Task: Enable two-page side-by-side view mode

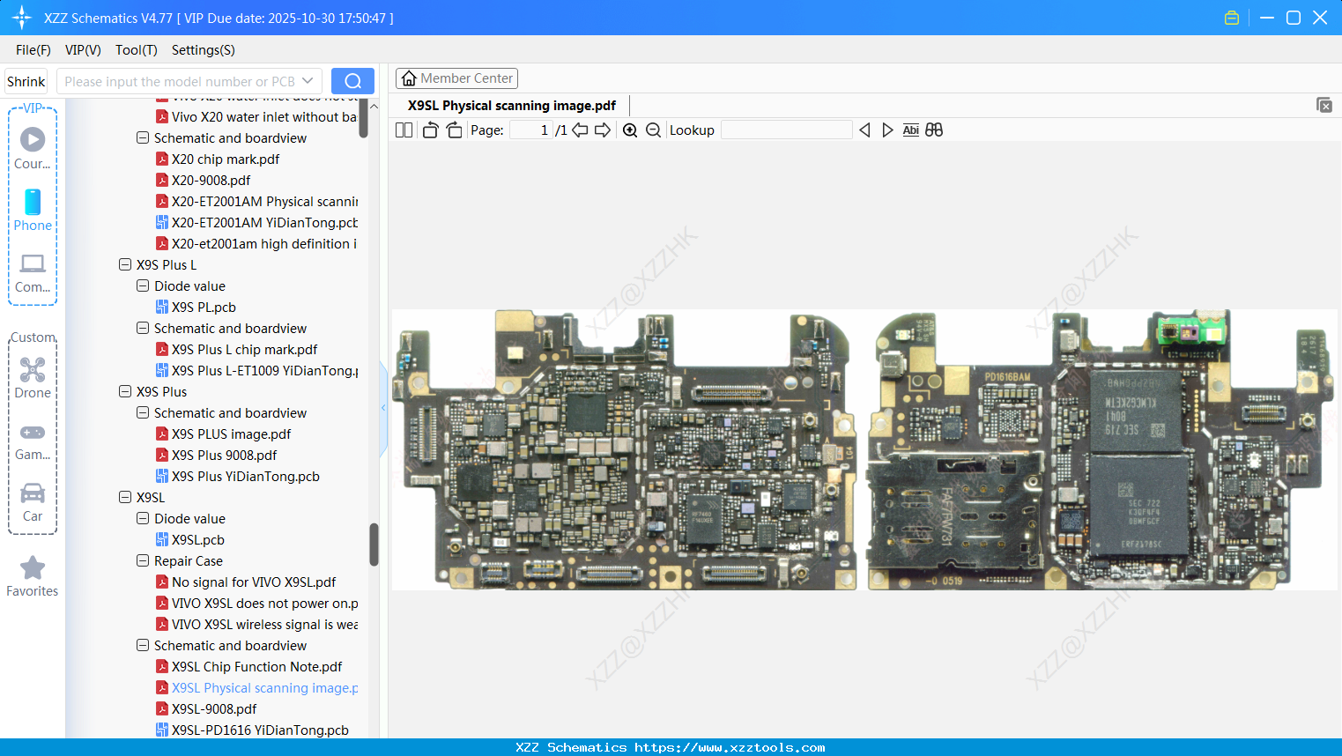Action: (404, 130)
